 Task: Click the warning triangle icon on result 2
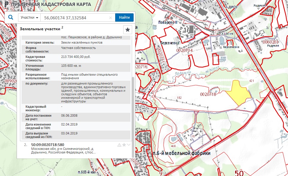[119, 145]
